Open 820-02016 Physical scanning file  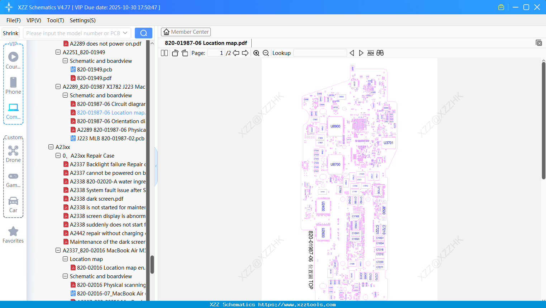pos(108,285)
